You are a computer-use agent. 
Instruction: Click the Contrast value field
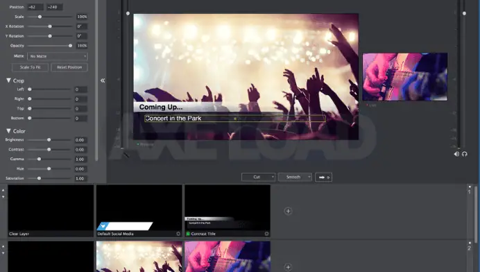click(x=81, y=149)
